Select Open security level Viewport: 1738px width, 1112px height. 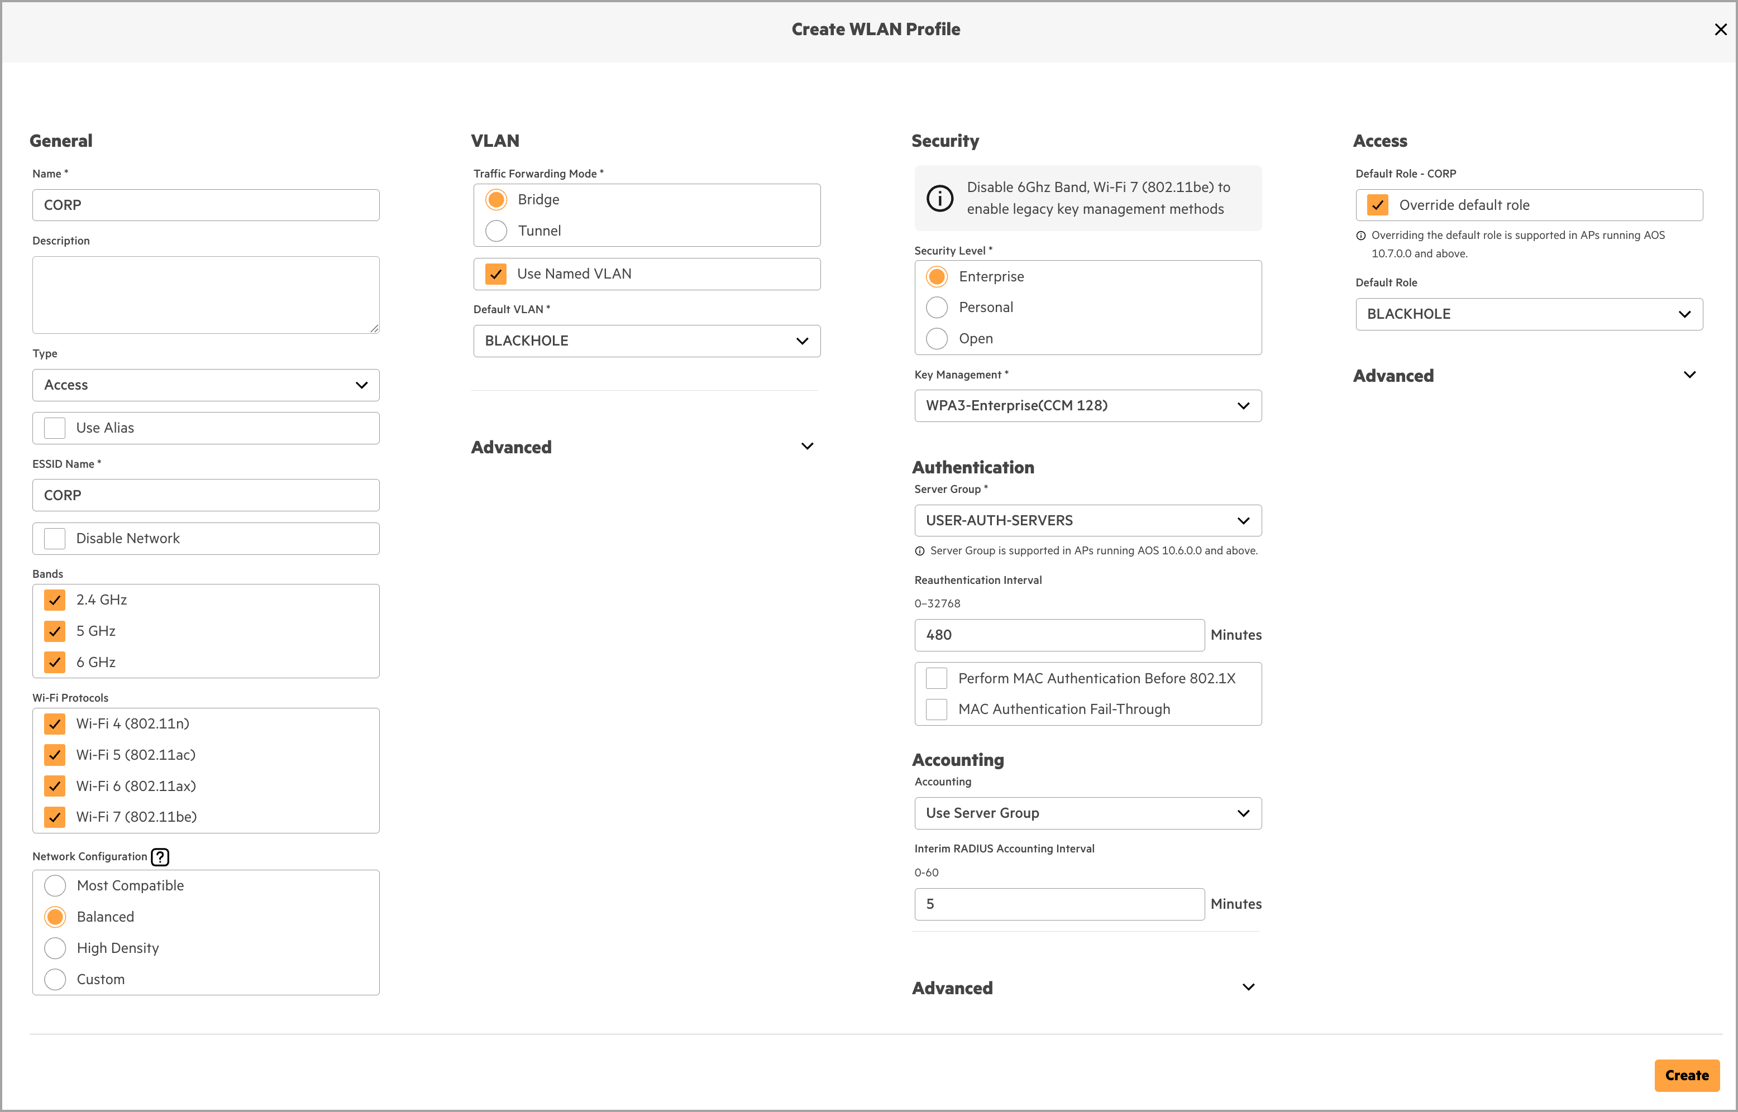coord(937,339)
